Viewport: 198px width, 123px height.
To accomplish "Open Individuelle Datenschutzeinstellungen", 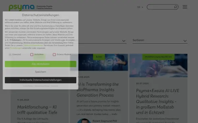I will pyautogui.click(x=41, y=80).
